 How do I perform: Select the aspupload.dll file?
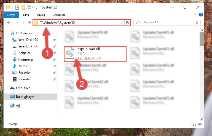(x=95, y=54)
